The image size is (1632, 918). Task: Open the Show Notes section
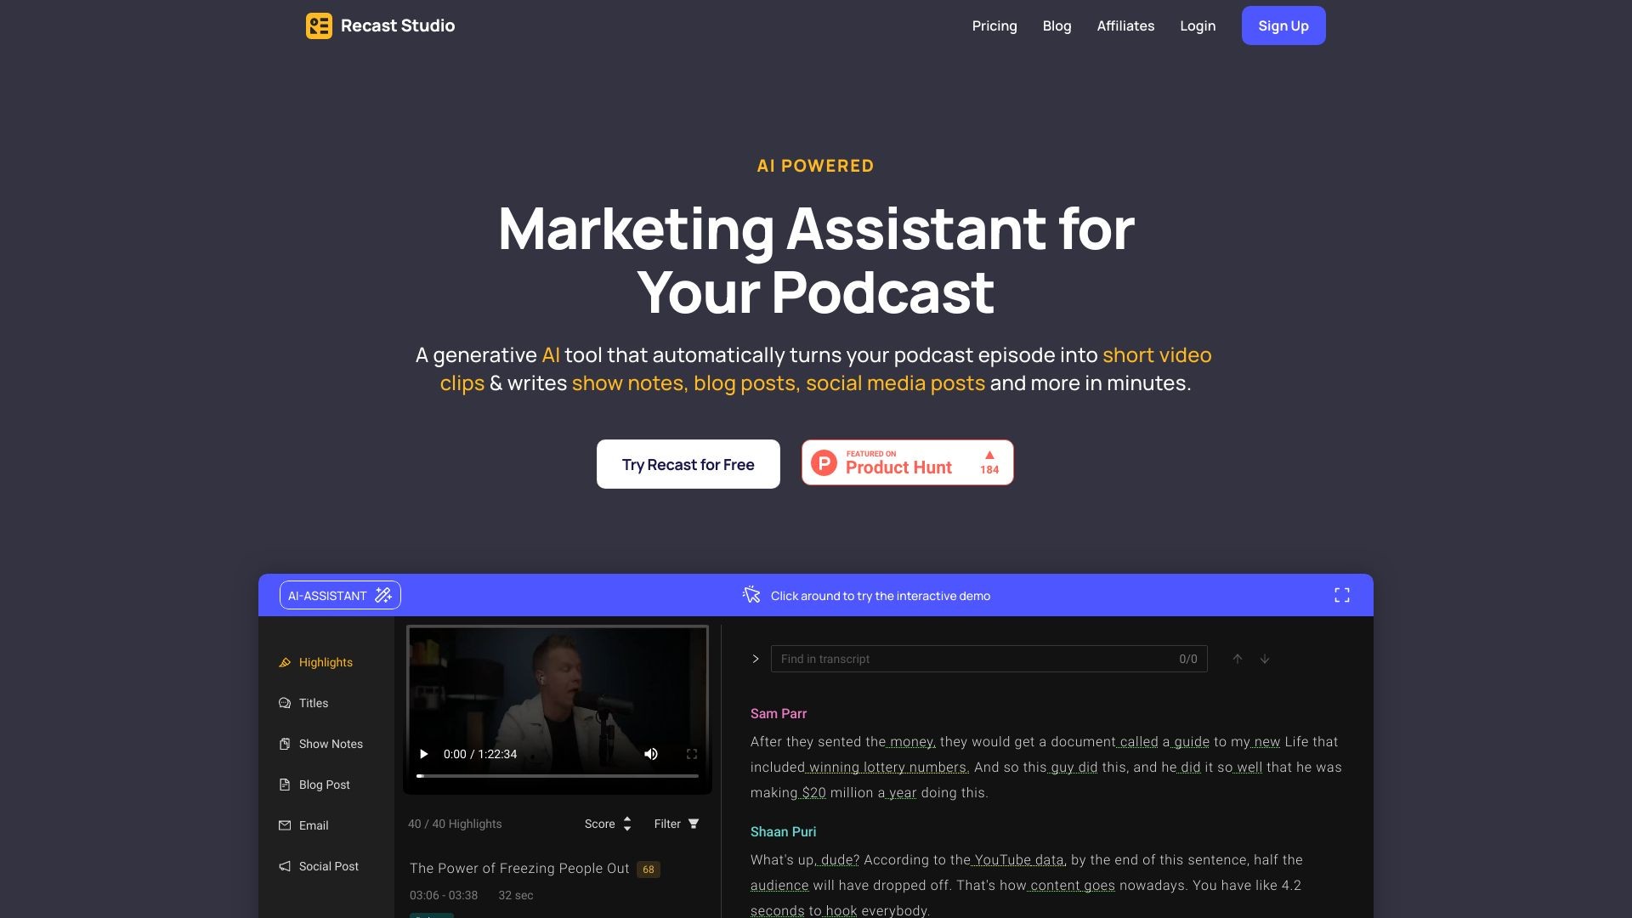330,744
